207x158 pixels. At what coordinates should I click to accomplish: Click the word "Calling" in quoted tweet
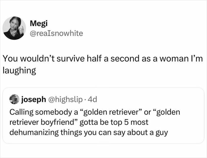[x=20, y=112]
